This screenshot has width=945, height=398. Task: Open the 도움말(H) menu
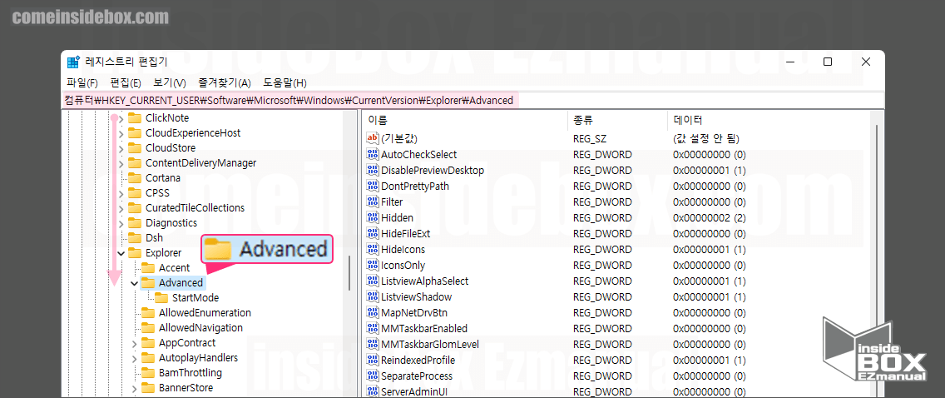(284, 82)
